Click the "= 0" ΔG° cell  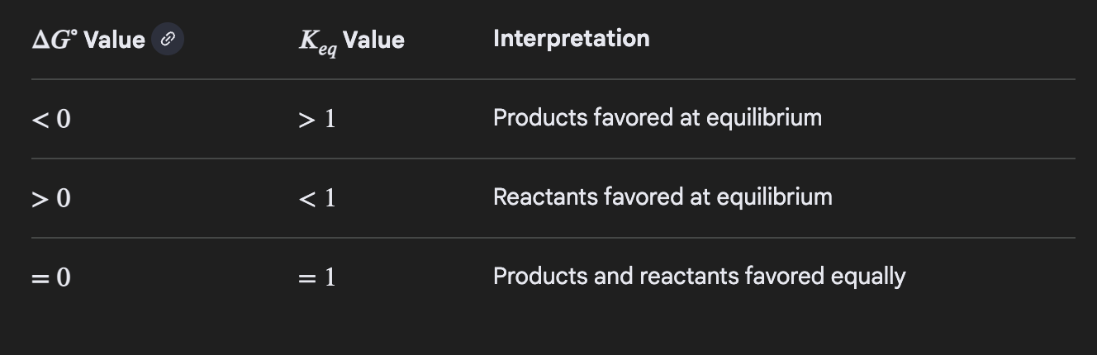51,277
